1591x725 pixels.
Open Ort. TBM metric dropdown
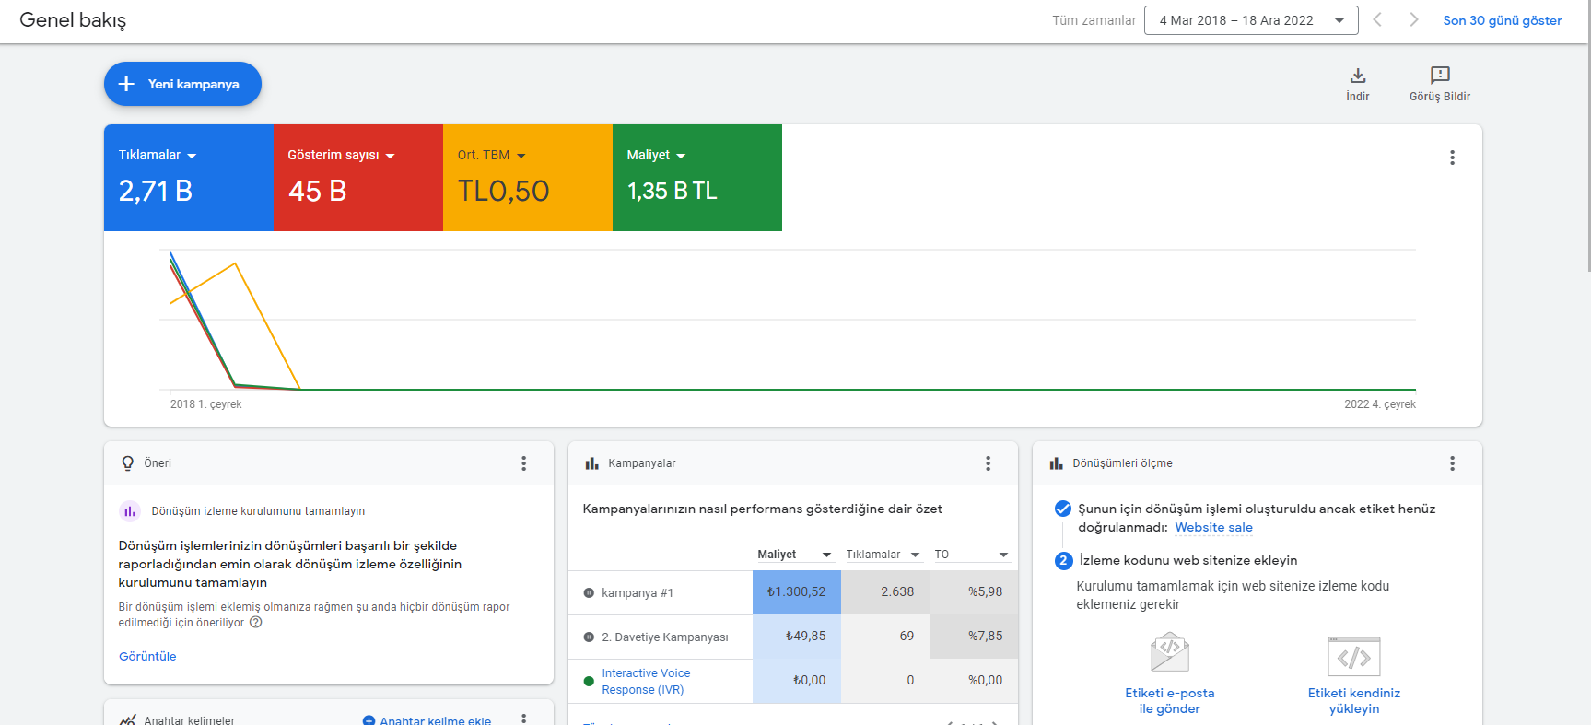click(x=491, y=155)
